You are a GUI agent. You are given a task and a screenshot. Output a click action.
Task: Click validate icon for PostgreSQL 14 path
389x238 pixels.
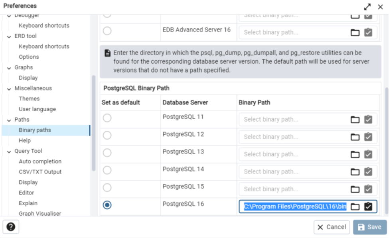pyautogui.click(x=368, y=172)
